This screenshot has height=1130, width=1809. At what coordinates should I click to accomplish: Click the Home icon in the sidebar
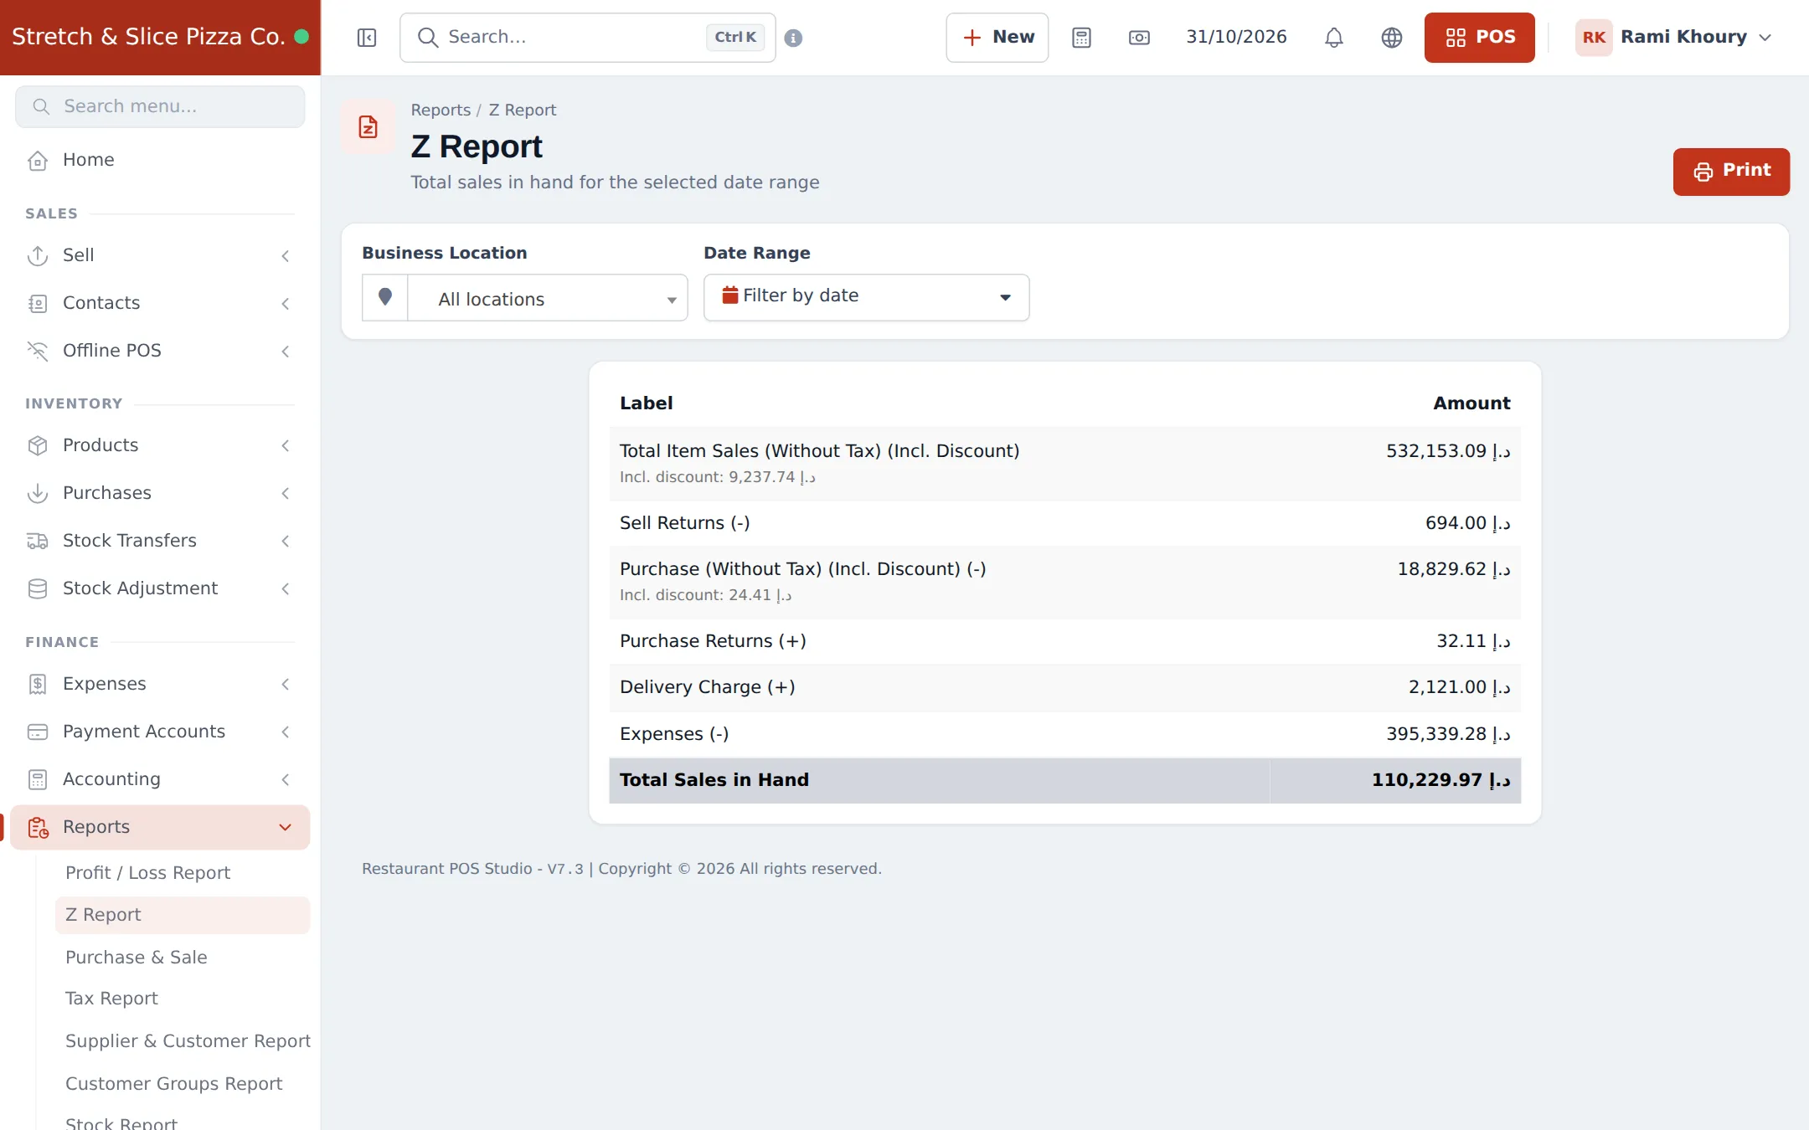click(38, 160)
